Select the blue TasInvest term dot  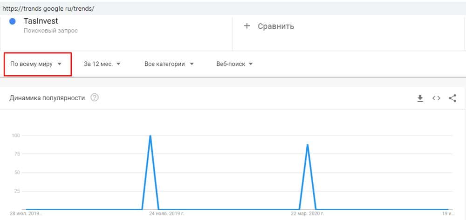click(x=12, y=22)
